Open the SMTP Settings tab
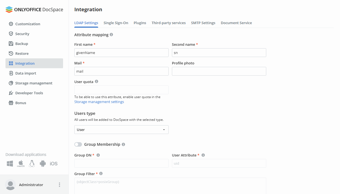 pyautogui.click(x=203, y=23)
